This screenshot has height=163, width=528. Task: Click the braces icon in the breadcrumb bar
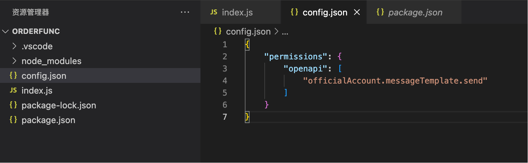[218, 31]
